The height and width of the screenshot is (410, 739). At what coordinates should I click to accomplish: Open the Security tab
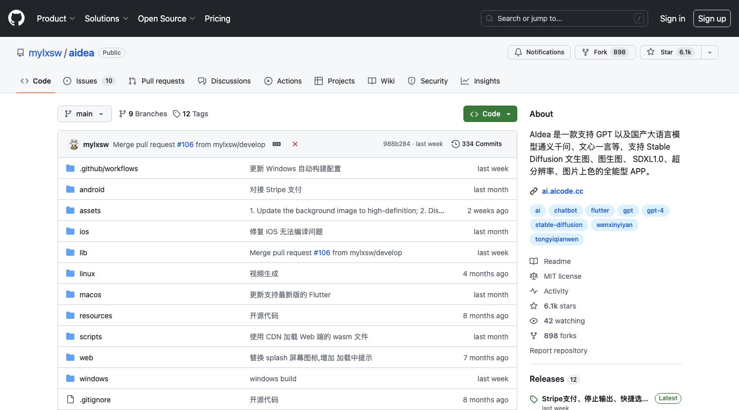pos(427,81)
